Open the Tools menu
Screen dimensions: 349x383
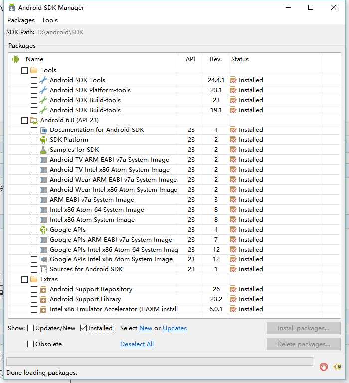(50, 20)
